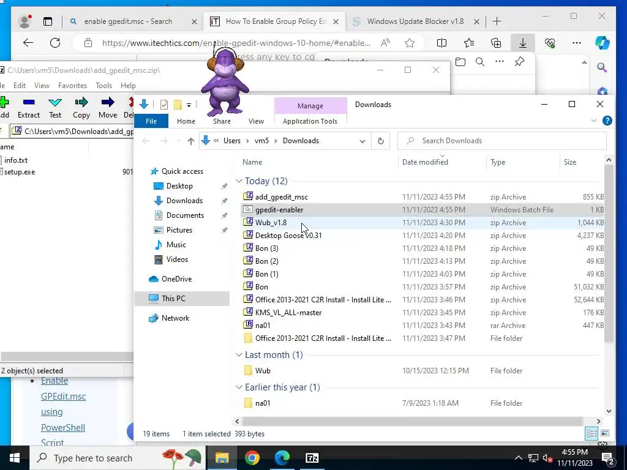
Task: Show hidden system tray icons
Action: (x=518, y=458)
